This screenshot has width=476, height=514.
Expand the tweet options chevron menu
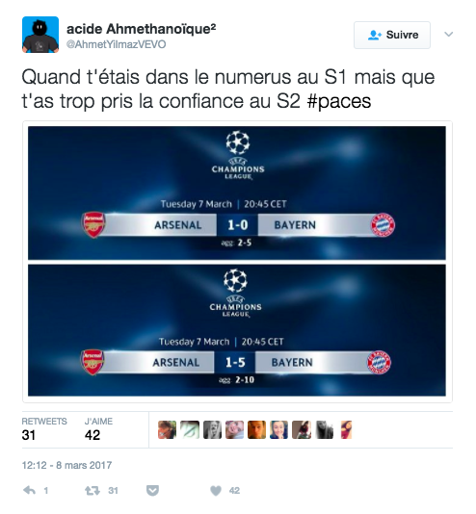click(x=448, y=34)
